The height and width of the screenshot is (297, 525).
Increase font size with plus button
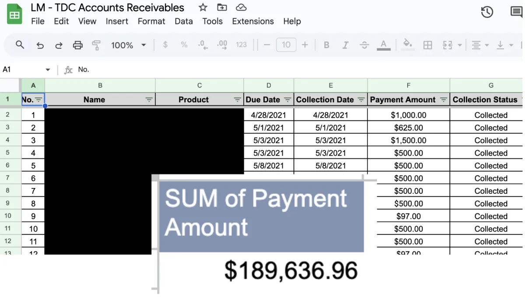pos(305,45)
